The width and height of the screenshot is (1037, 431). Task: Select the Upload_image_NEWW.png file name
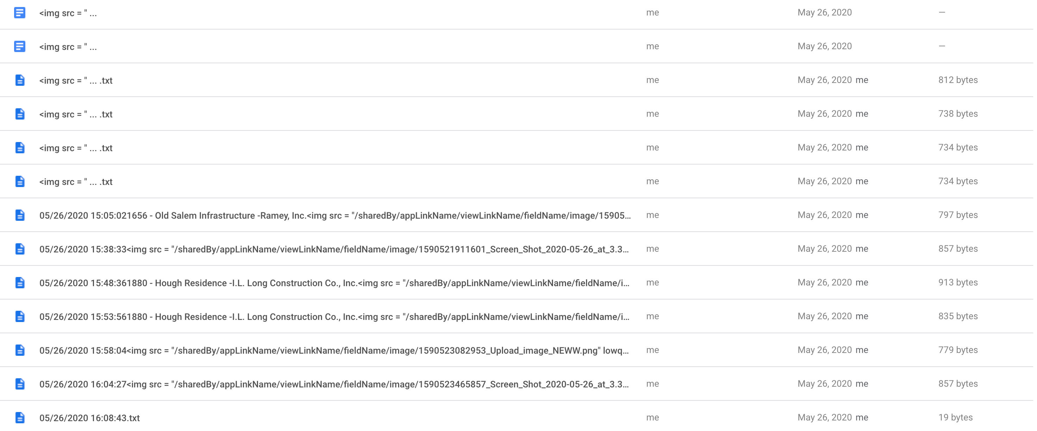334,350
